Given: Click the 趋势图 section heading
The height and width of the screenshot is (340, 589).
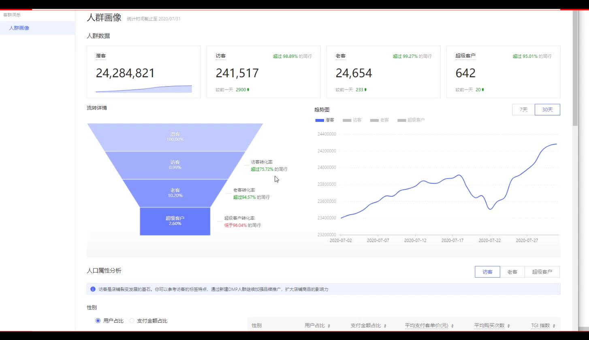Looking at the screenshot, I should tap(322, 109).
